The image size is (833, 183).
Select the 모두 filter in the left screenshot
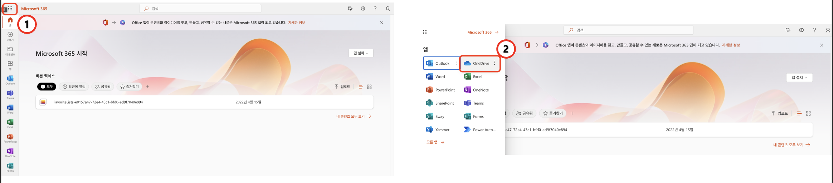pyautogui.click(x=47, y=86)
